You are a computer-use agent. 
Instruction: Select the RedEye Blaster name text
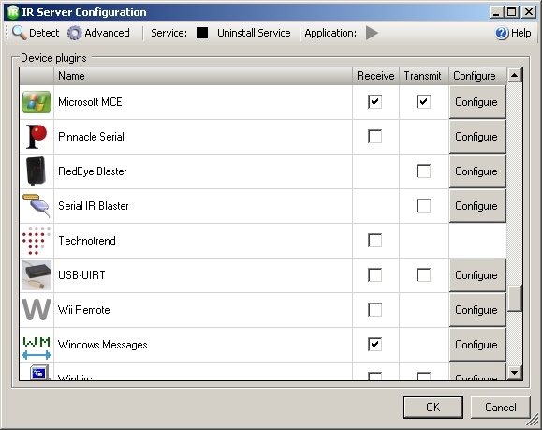tap(93, 171)
